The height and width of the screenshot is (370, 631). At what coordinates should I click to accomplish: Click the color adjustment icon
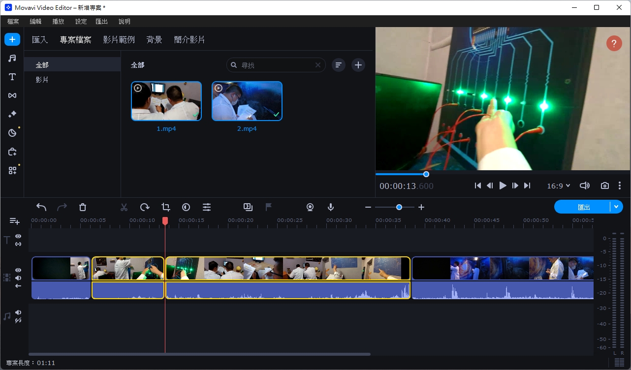(186, 207)
